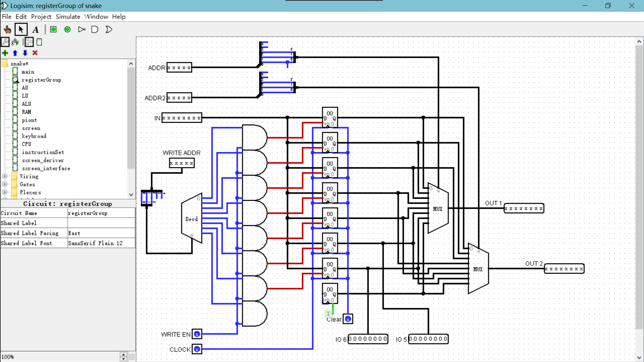644x362 pixels.
Task: Open the Window menu
Action: [x=96, y=16]
